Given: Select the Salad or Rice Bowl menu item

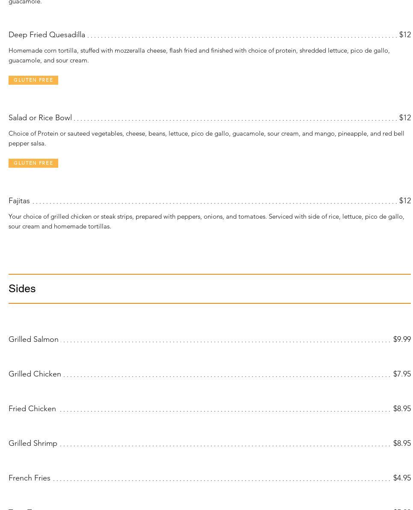Looking at the screenshot, I should pyautogui.click(x=40, y=118).
